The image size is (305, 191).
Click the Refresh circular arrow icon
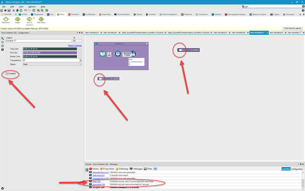34,10
